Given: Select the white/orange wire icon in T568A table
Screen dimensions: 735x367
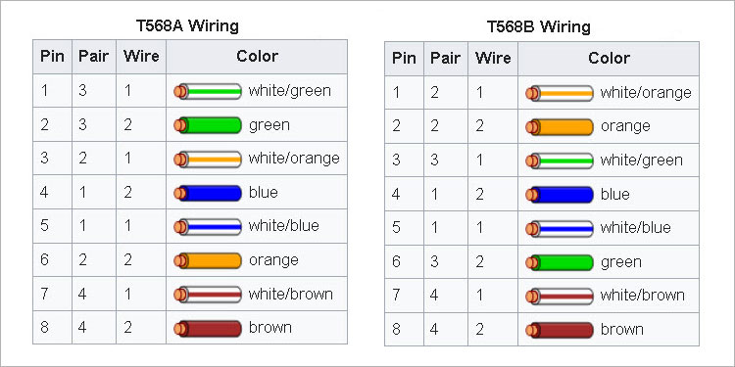Looking at the screenshot, I should pos(208,160).
